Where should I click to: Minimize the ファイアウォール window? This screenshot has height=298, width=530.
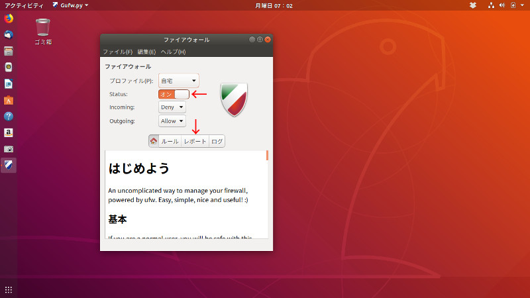click(x=252, y=40)
